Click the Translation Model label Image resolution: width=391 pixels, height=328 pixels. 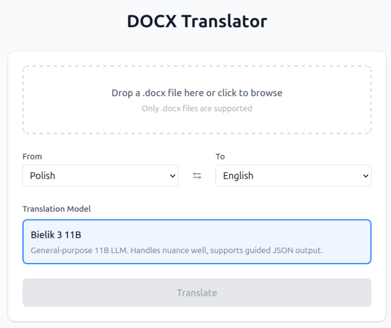click(57, 209)
